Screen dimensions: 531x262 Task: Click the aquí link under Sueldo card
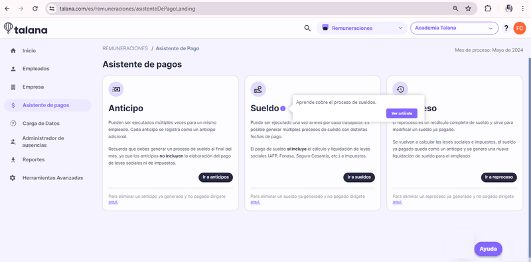pos(255,202)
